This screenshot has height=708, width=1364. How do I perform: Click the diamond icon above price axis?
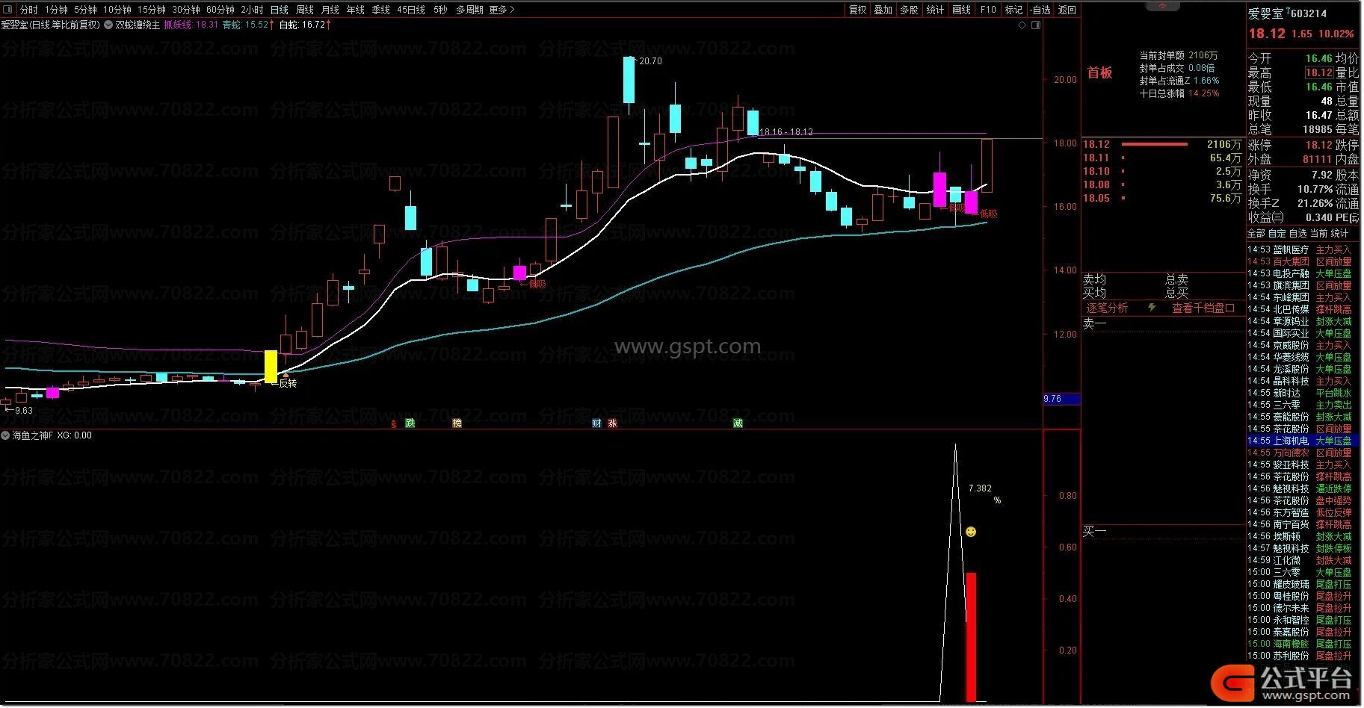(1022, 25)
